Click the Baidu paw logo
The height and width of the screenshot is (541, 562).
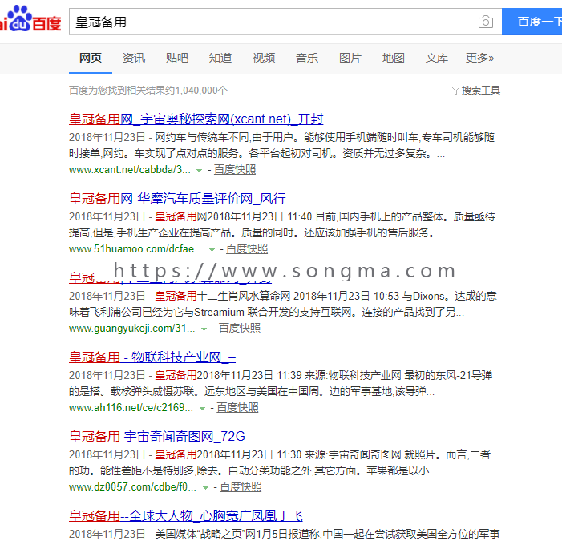point(20,18)
